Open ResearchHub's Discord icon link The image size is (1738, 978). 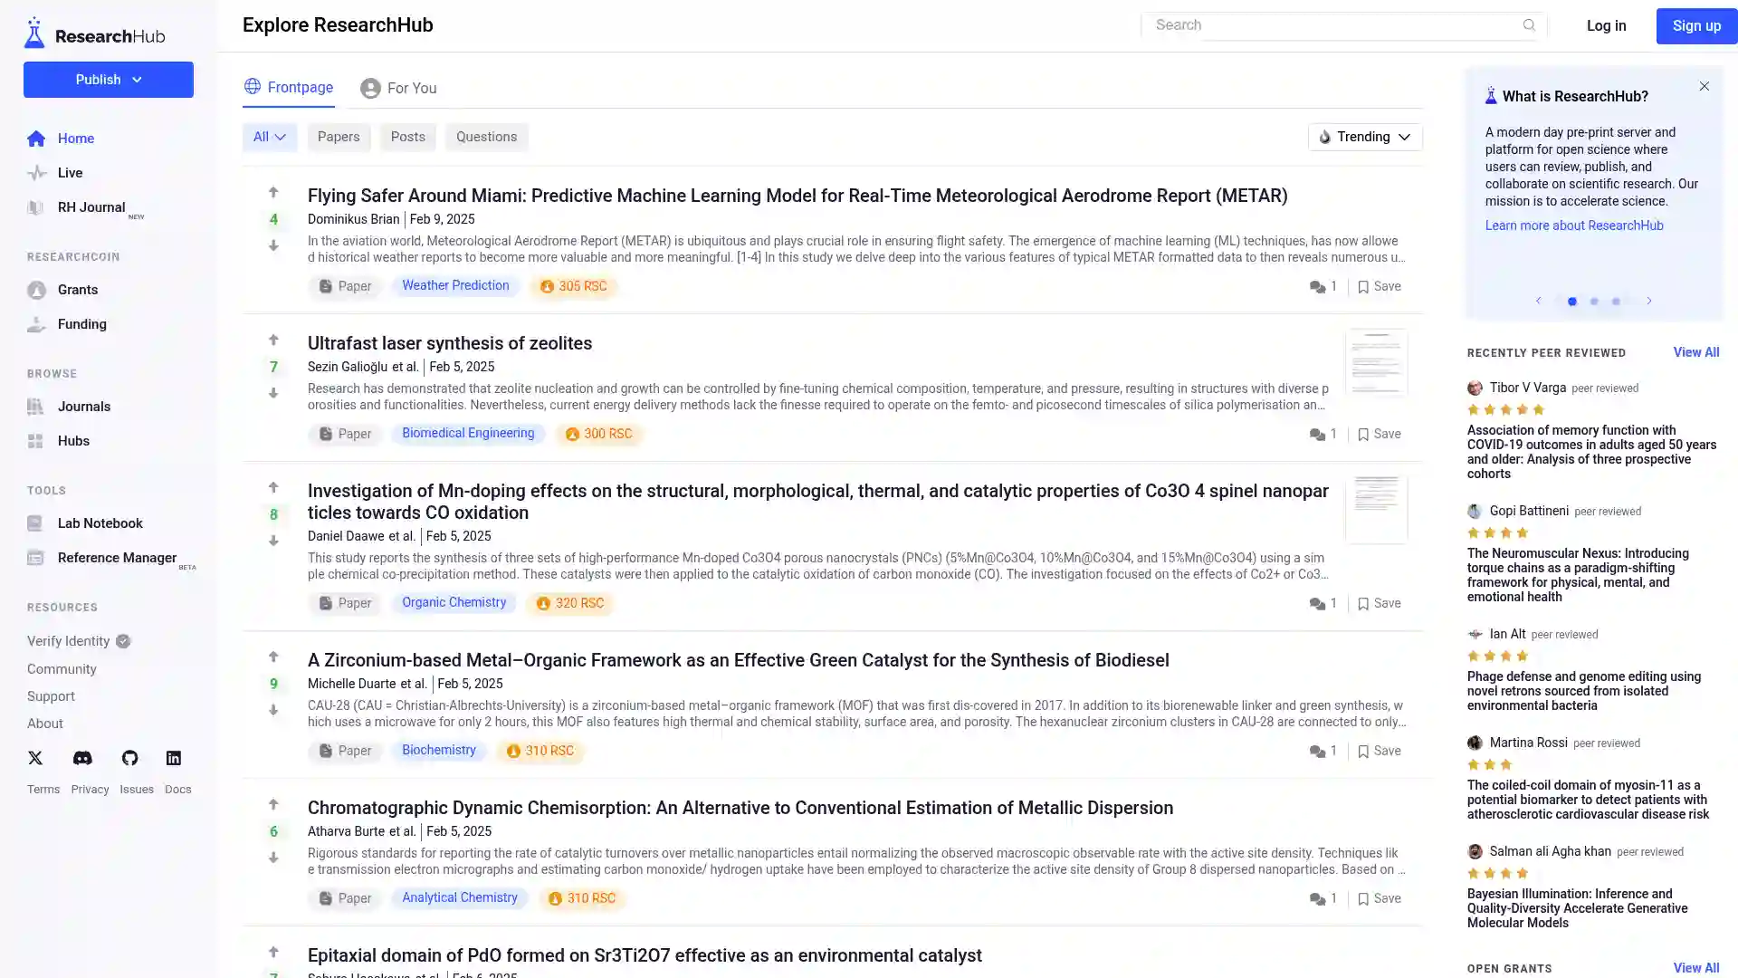[x=82, y=758]
